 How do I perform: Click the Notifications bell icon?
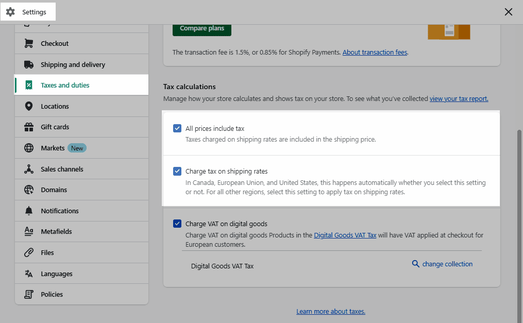coord(29,211)
